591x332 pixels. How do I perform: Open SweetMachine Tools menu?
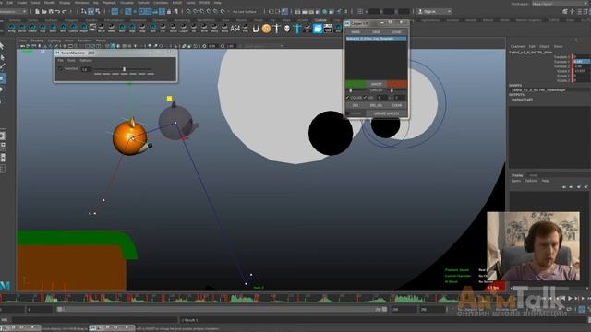(71, 60)
